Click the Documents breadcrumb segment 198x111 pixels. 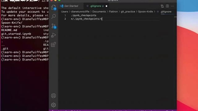click(x=99, y=12)
